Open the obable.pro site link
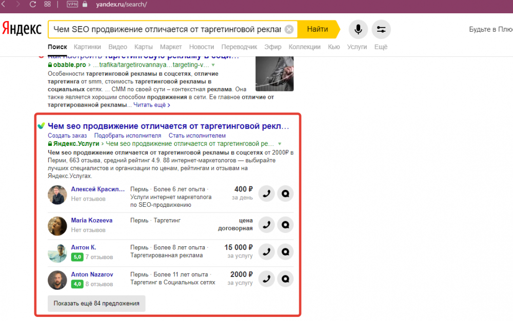This screenshot has width=513, height=321. (69, 65)
